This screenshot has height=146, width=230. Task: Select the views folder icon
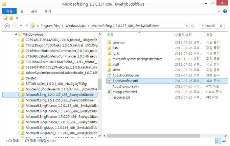[x=109, y=70]
